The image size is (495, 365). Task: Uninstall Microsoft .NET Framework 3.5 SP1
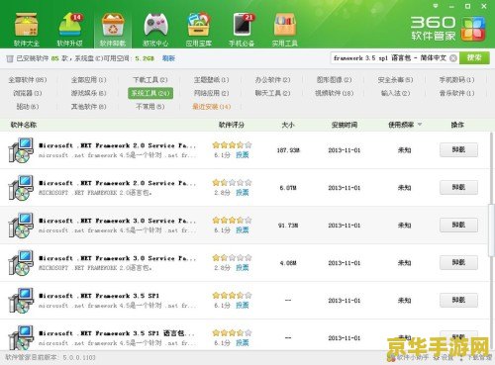click(458, 301)
